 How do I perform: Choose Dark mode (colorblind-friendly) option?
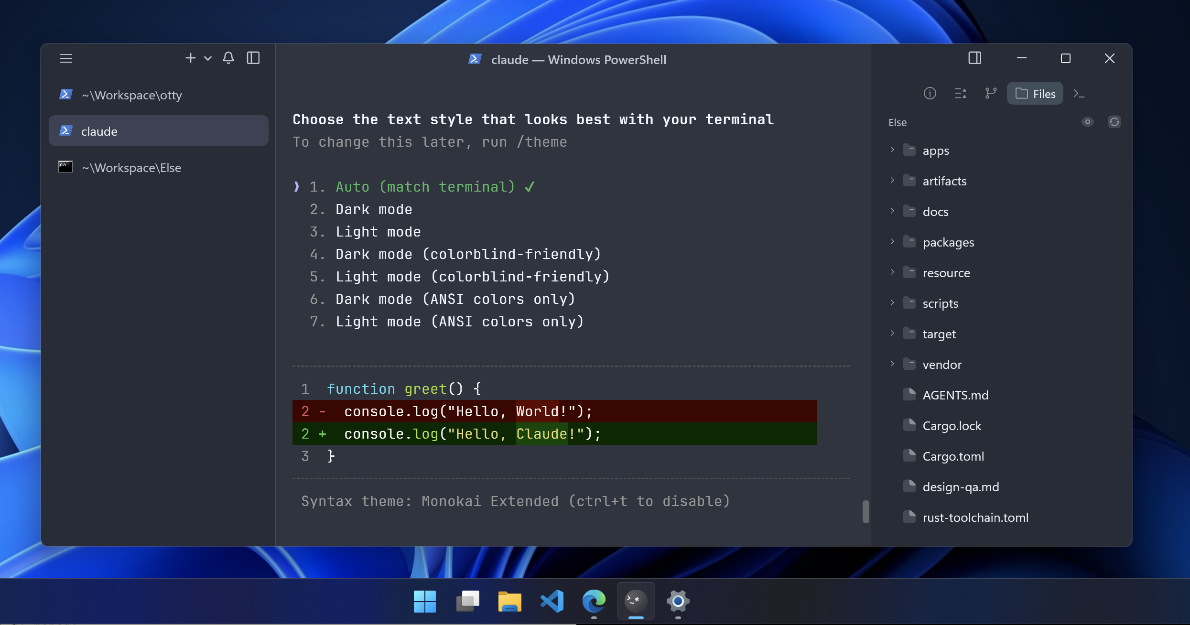(455, 254)
